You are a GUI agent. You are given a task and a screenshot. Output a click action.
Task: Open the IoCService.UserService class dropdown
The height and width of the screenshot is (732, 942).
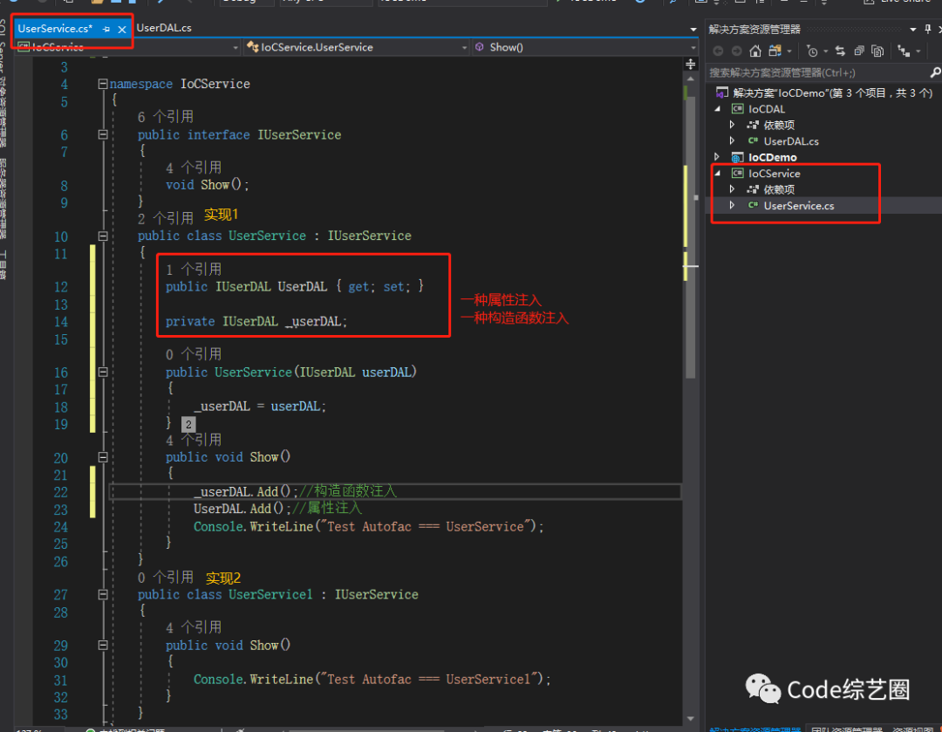tap(357, 47)
